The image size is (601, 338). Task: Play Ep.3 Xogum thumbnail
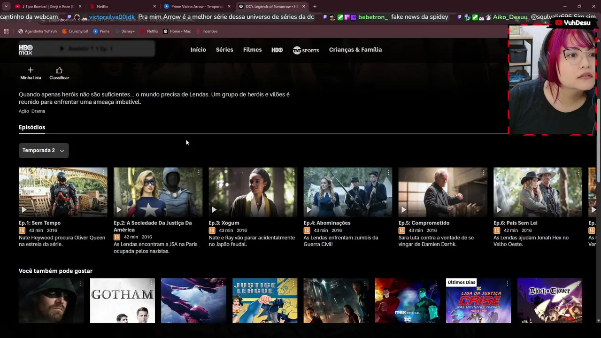pos(253,192)
